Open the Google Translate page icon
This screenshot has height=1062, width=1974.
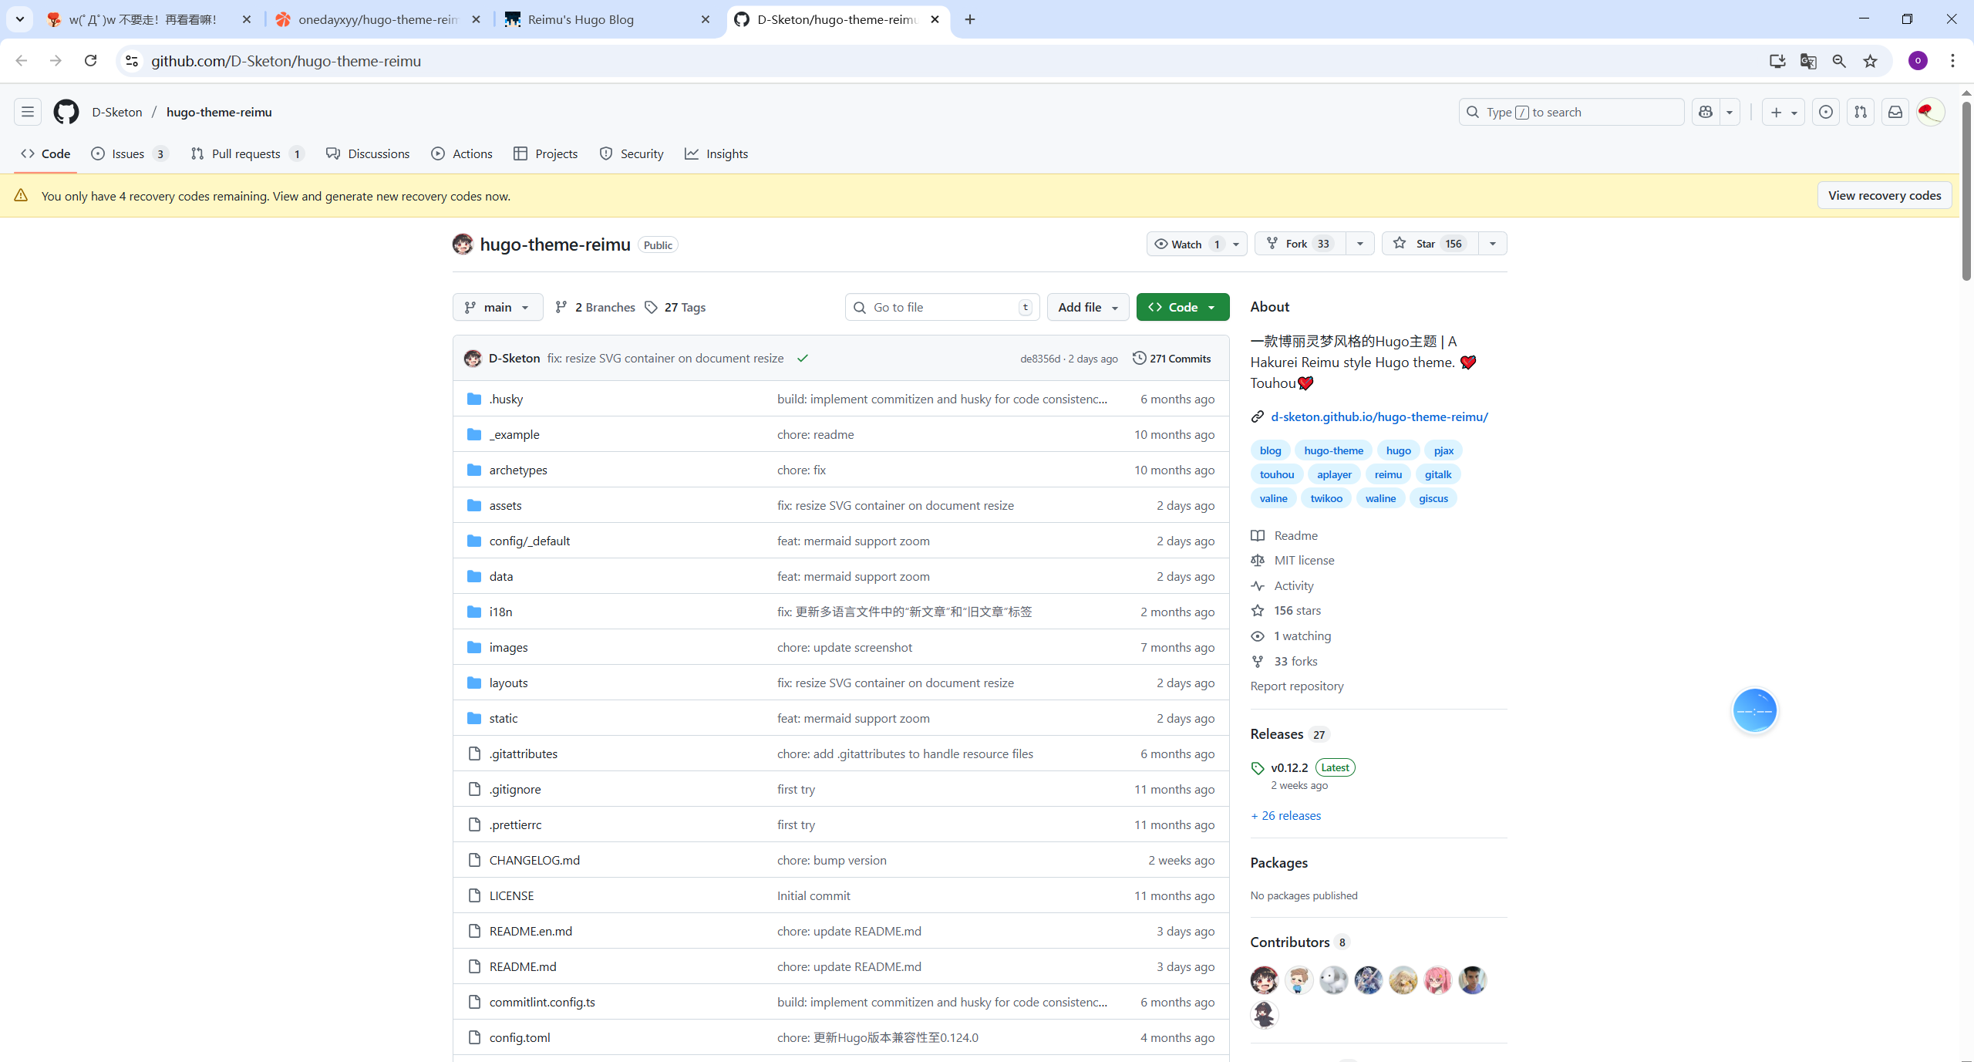(x=1808, y=61)
